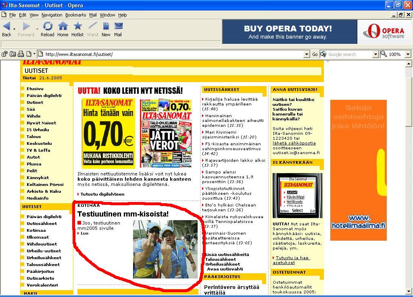This screenshot has height=297, width=413.
Task: Open the 'Tutustu digilehteen' link
Action: click(102, 194)
